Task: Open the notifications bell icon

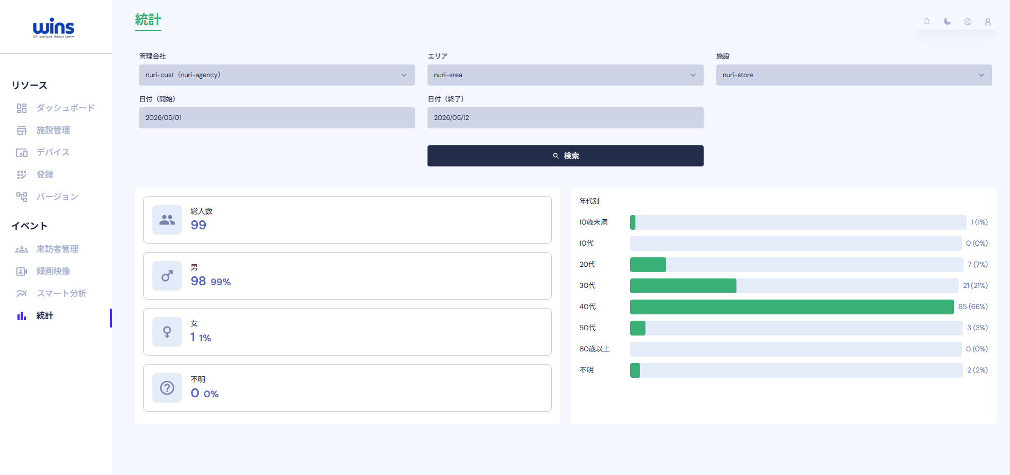Action: click(x=927, y=22)
